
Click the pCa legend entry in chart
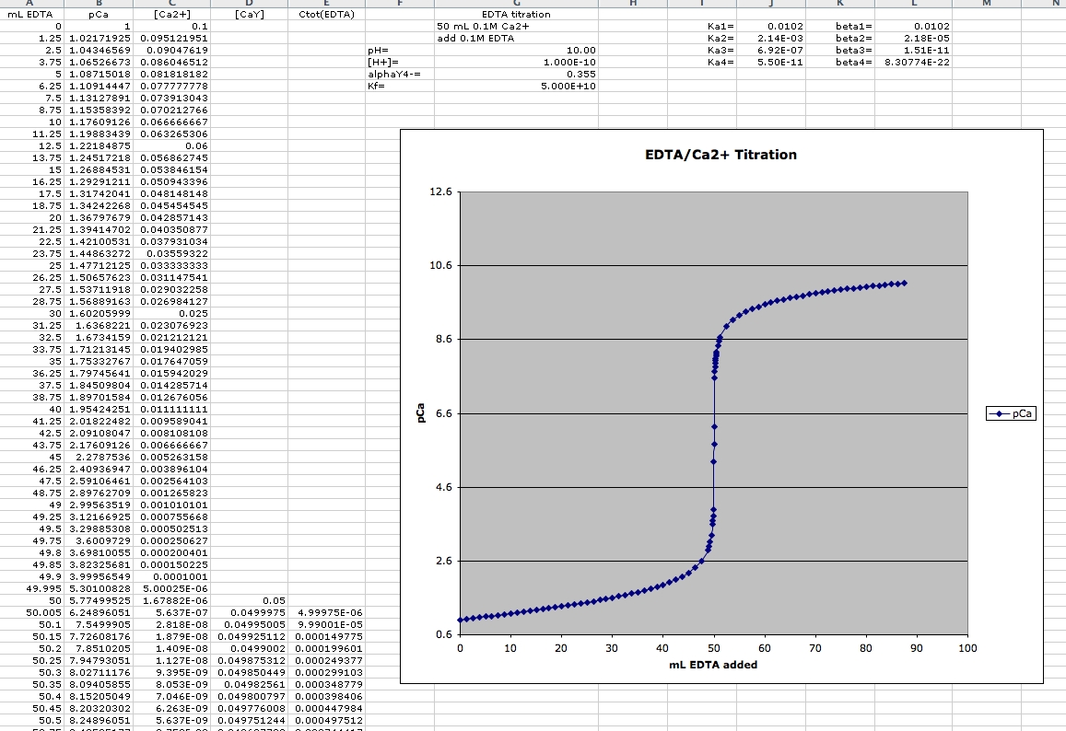point(1011,413)
